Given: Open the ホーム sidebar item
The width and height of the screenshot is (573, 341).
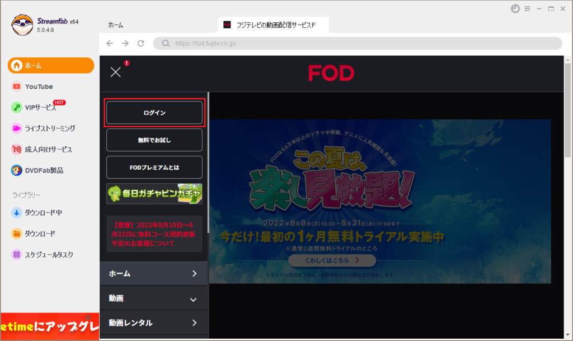Looking at the screenshot, I should click(x=51, y=65).
